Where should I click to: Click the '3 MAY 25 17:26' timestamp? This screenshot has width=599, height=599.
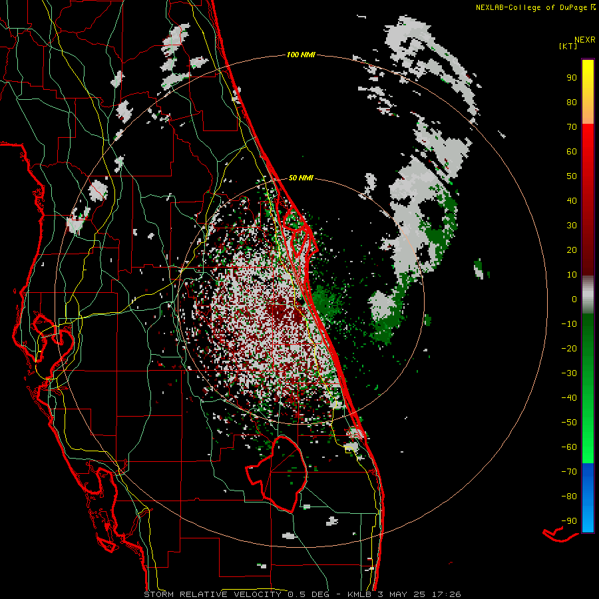point(420,594)
